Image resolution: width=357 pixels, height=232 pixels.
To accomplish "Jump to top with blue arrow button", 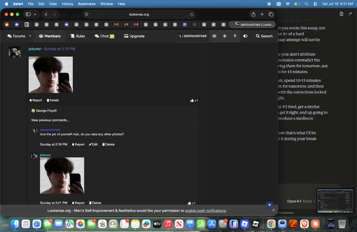I will point(270,205).
